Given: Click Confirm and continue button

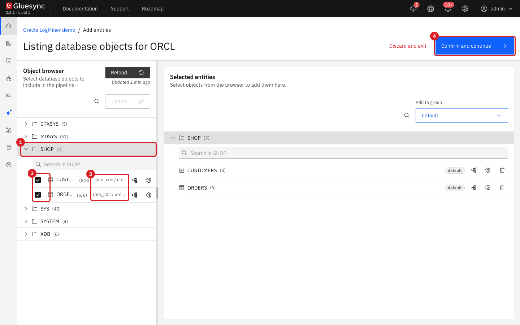Looking at the screenshot, I should click(474, 46).
